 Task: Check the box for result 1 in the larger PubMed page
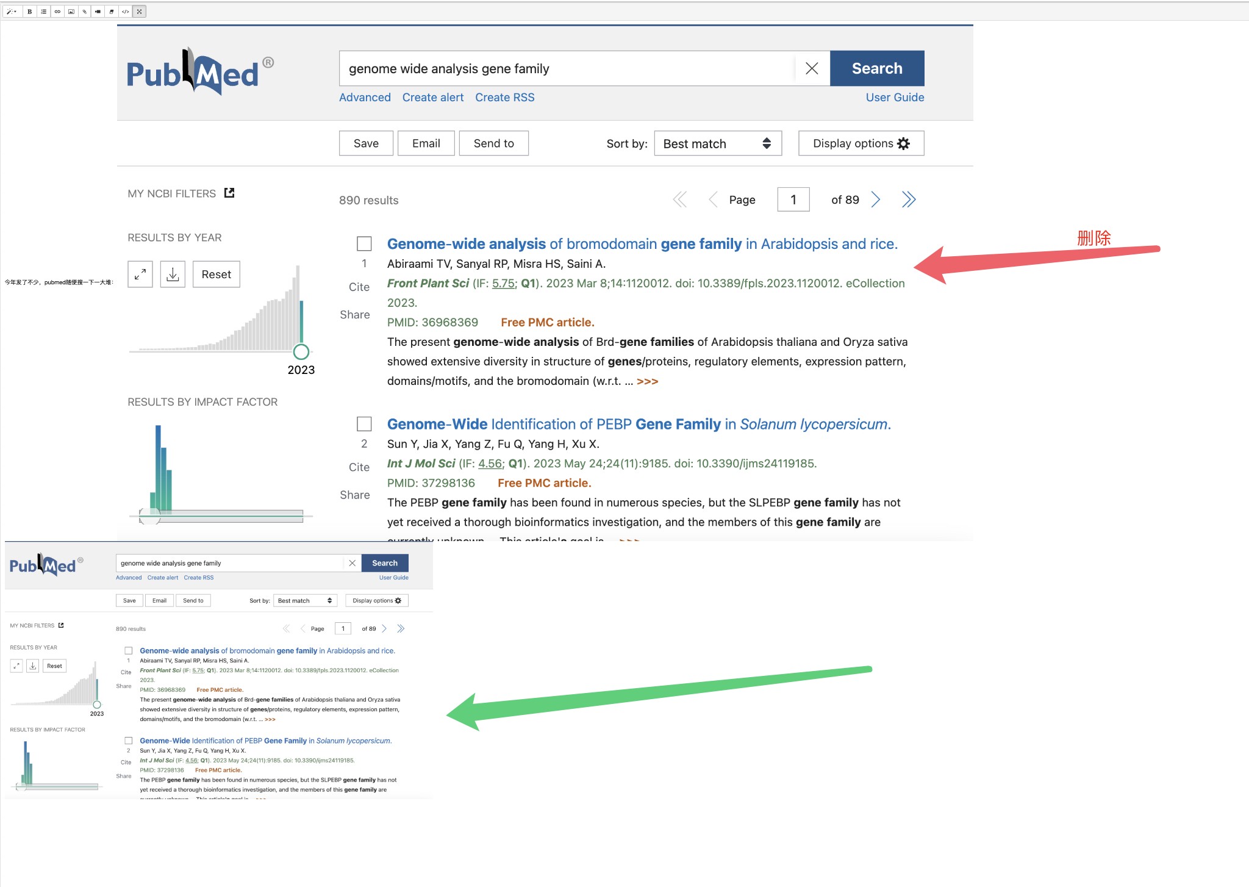[364, 244]
